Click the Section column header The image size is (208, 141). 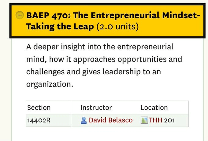click(x=39, y=108)
